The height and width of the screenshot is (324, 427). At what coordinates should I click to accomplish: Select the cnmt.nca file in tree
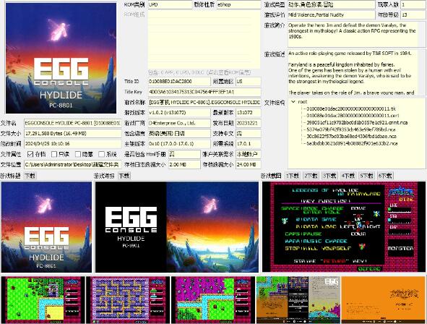pyautogui.click(x=357, y=123)
